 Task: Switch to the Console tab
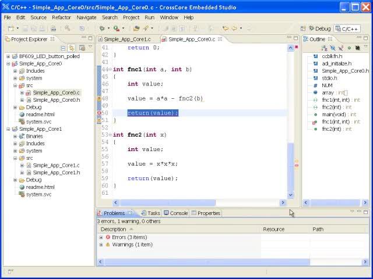176,213
